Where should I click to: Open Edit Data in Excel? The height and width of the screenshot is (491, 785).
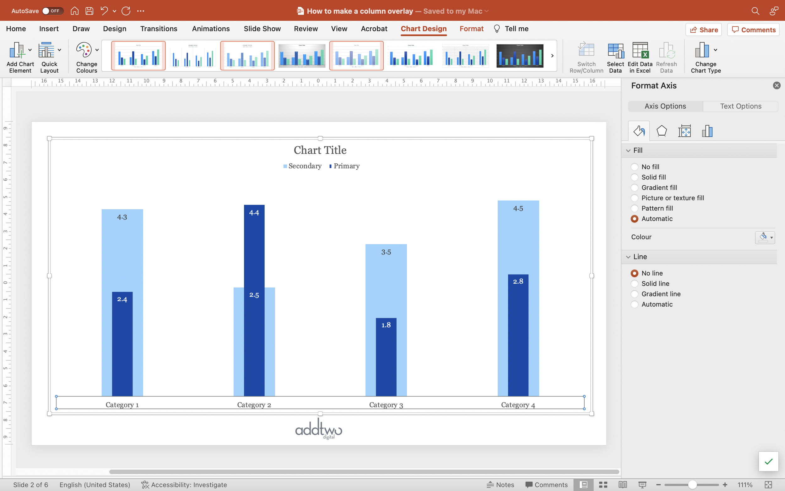click(640, 50)
